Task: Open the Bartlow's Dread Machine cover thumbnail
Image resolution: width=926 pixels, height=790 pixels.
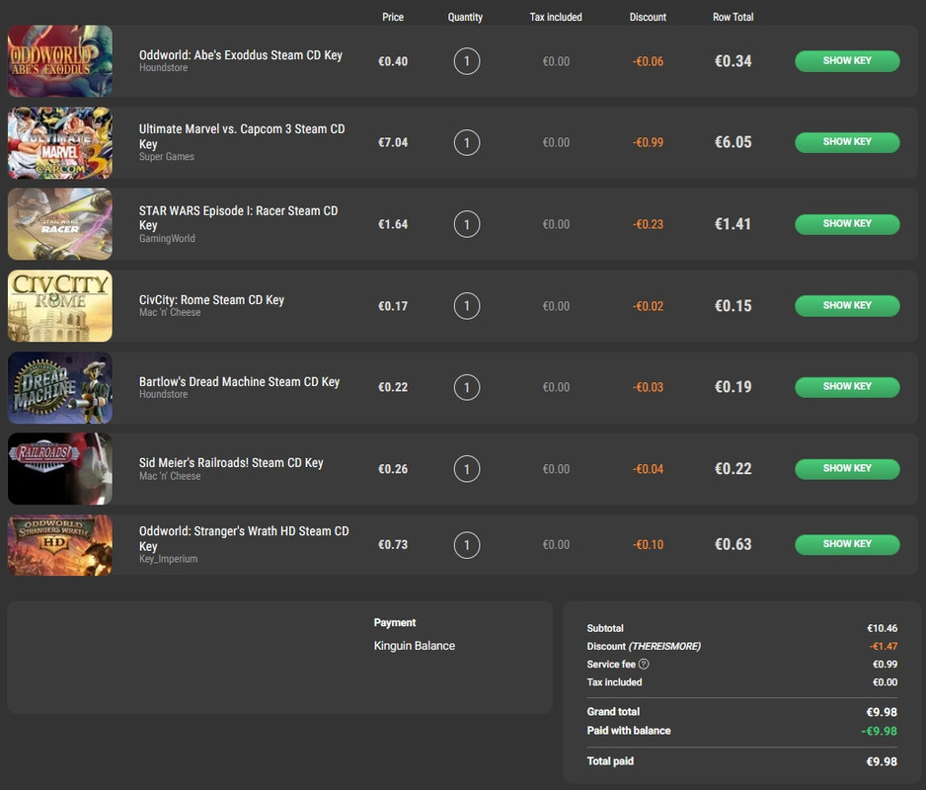Action: point(59,387)
